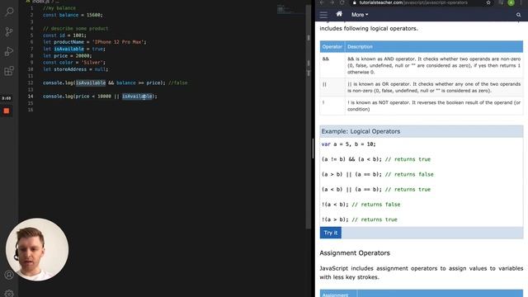This screenshot has height=297, width=528.
Task: Click the ! operator table cell
Action: click(x=332, y=106)
